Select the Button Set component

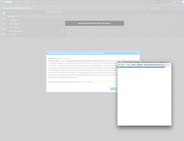(x=15, y=20)
